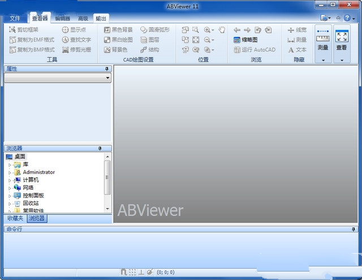Open the 文件 file menu
The height and width of the screenshot is (280, 362).
click(15, 18)
